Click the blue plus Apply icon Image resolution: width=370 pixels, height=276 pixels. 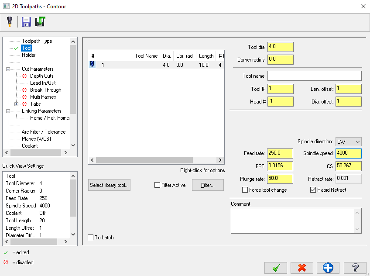pos(328,268)
